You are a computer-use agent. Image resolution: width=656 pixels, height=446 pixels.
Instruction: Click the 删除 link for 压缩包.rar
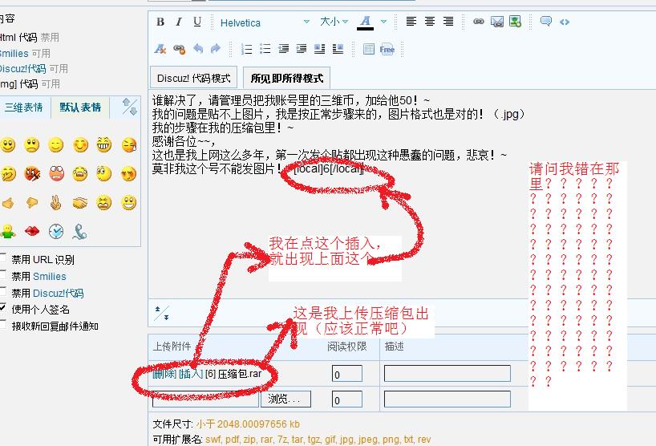click(164, 373)
